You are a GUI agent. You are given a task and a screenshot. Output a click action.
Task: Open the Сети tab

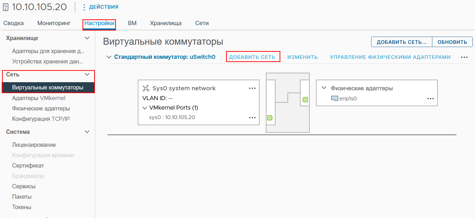202,23
